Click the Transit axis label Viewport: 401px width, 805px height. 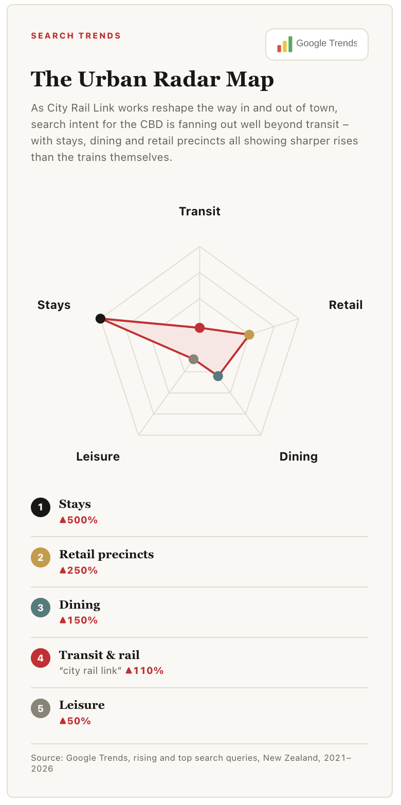[199, 211]
